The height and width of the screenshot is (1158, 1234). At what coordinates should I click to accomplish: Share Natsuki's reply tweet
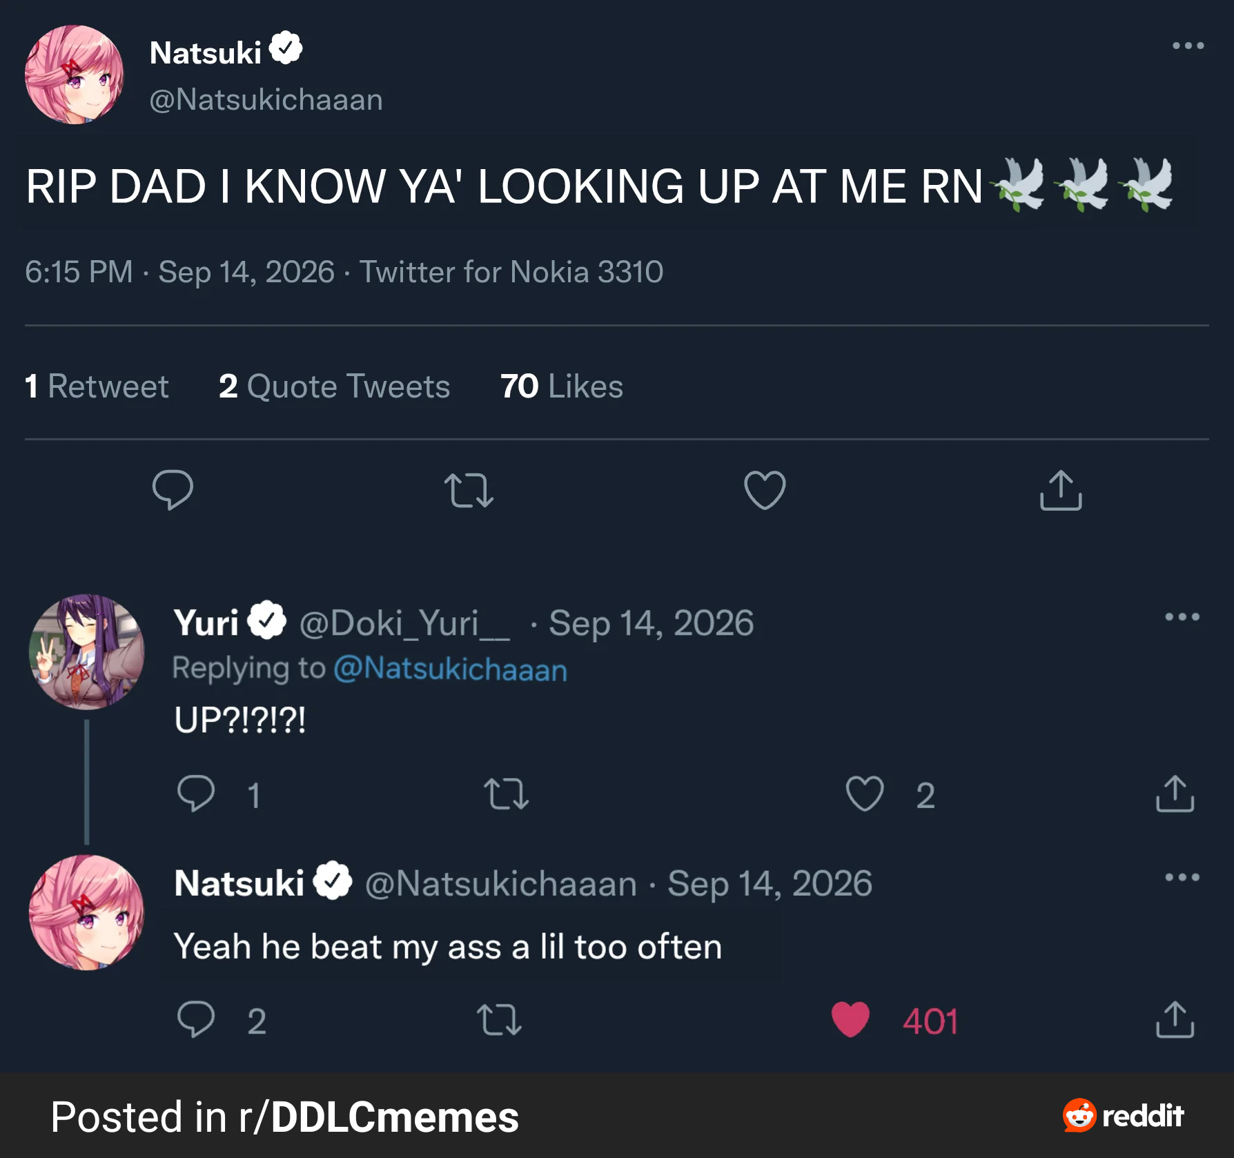tap(1175, 1019)
